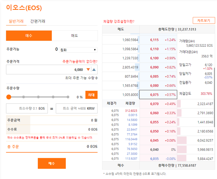Select highlighted price 6,075 +0.57% cell
217x179 pixels.
[x=158, y=95]
